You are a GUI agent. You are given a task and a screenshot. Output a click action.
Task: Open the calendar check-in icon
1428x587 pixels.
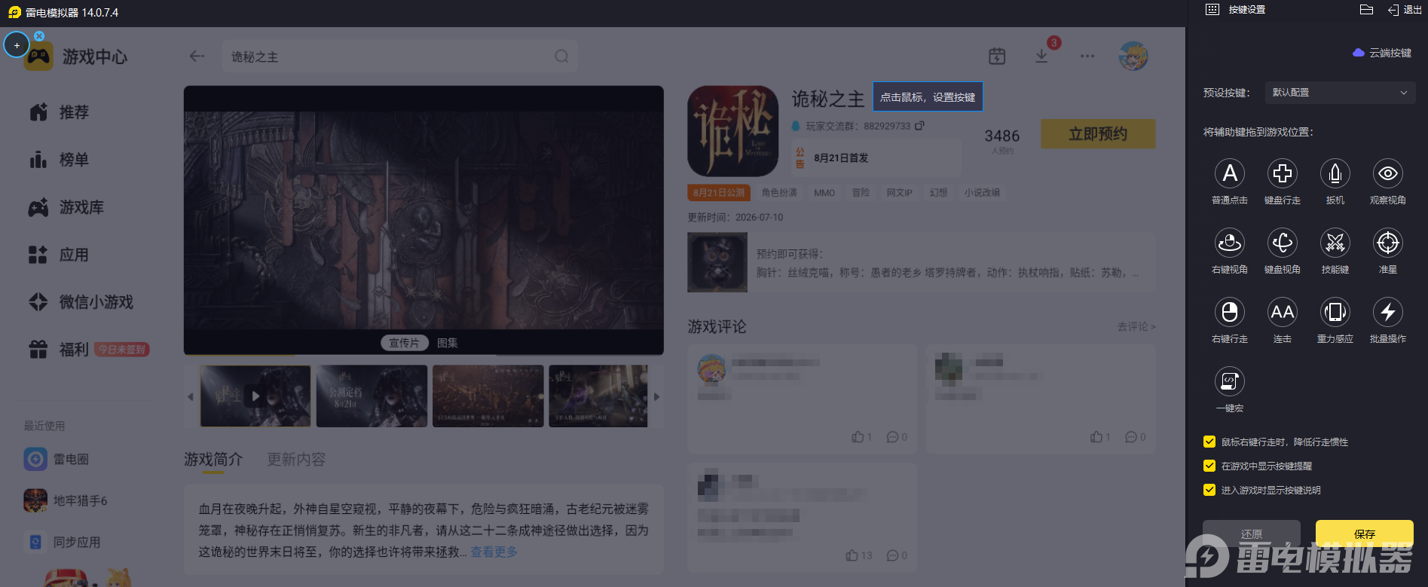(997, 56)
